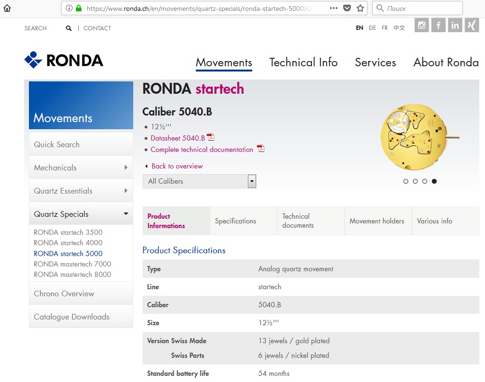Image resolution: width=485 pixels, height=382 pixels.
Task: Select the third image carousel dot
Action: (x=425, y=181)
